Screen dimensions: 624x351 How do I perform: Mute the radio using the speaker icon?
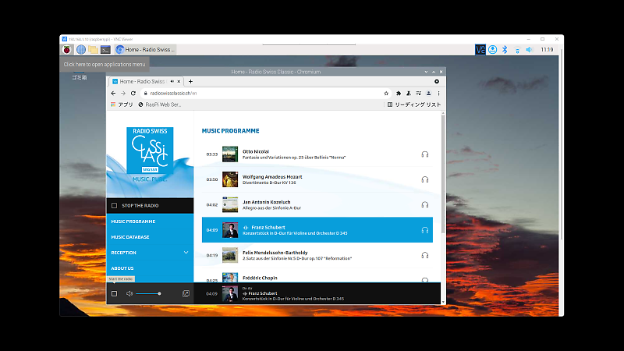coord(129,293)
